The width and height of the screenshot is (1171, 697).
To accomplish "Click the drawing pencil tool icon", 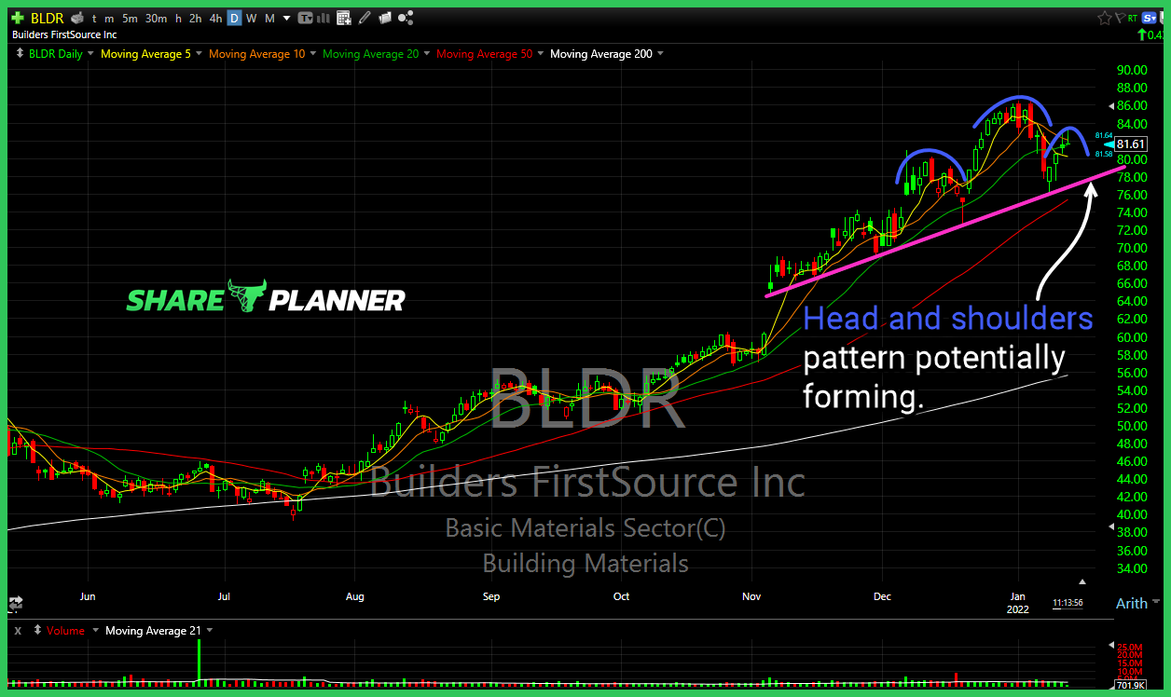I will click(364, 17).
